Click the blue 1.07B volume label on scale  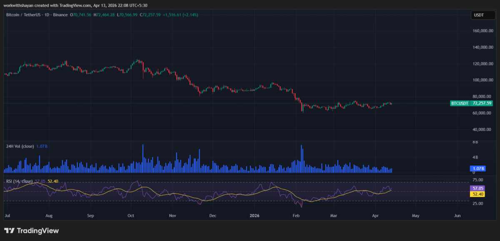(478, 168)
